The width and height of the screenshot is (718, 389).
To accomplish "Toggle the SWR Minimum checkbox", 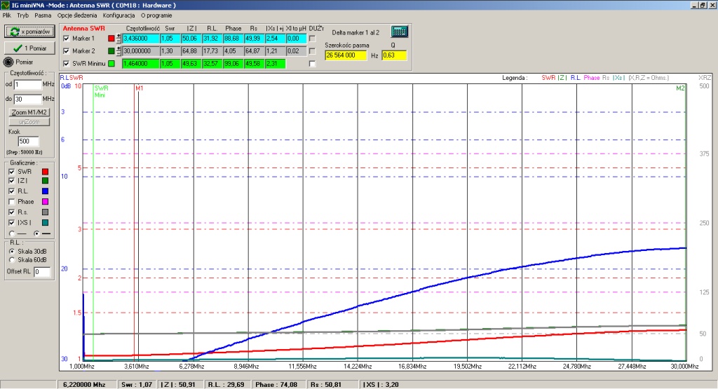I will tap(67, 64).
